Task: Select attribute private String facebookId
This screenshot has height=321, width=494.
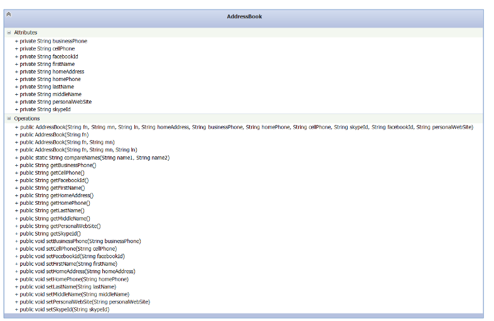Action: [x=46, y=57]
